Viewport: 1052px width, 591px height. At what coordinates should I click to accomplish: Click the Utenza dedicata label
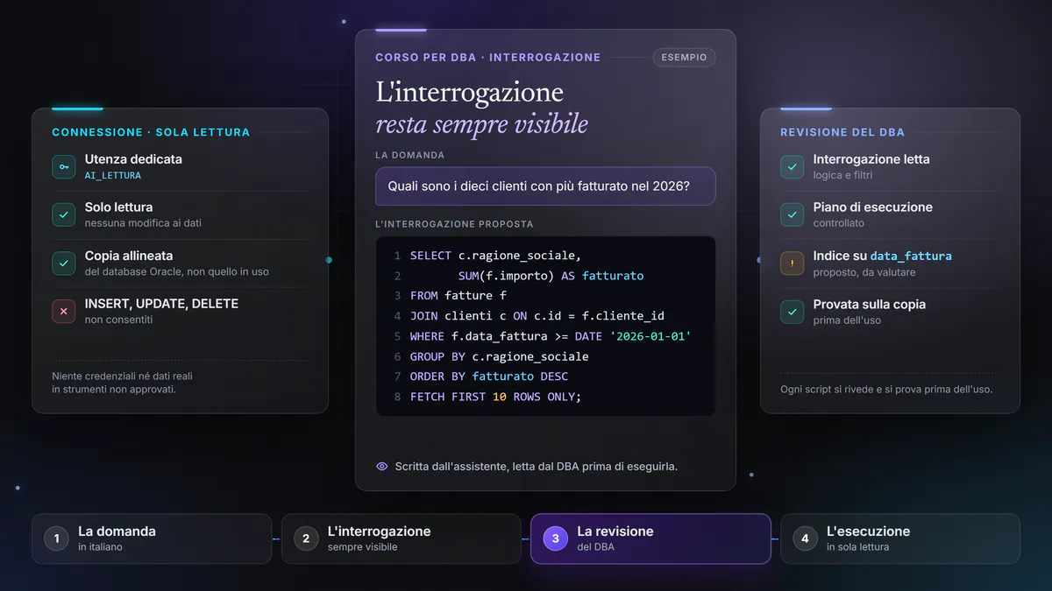click(x=133, y=159)
